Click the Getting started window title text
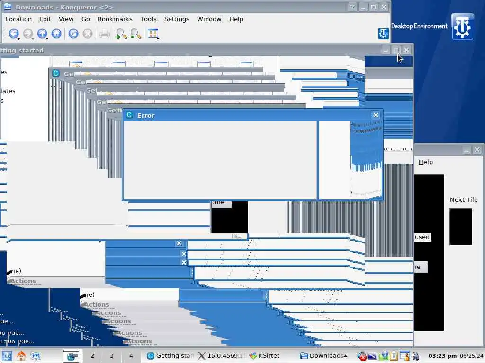 [x=22, y=50]
